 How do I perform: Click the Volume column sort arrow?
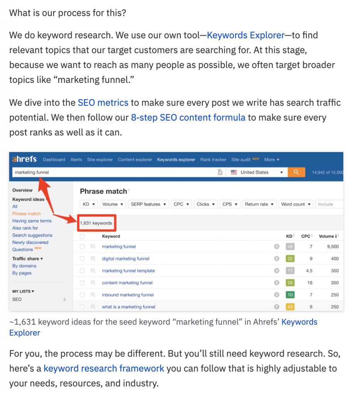coord(336,236)
